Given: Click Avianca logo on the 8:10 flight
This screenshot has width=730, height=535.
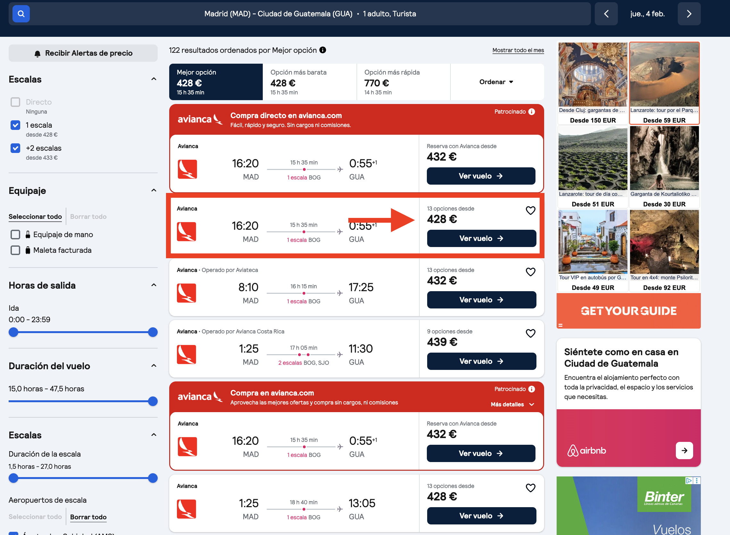Looking at the screenshot, I should (x=187, y=293).
